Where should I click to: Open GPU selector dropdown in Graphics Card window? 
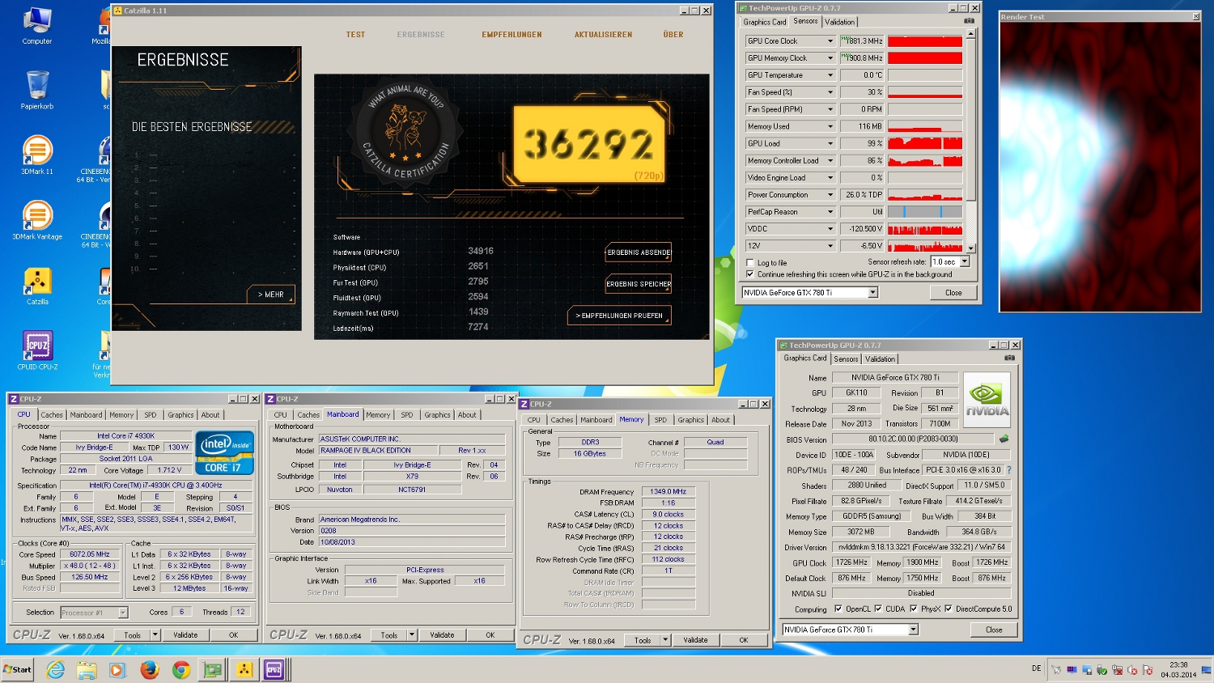click(913, 630)
